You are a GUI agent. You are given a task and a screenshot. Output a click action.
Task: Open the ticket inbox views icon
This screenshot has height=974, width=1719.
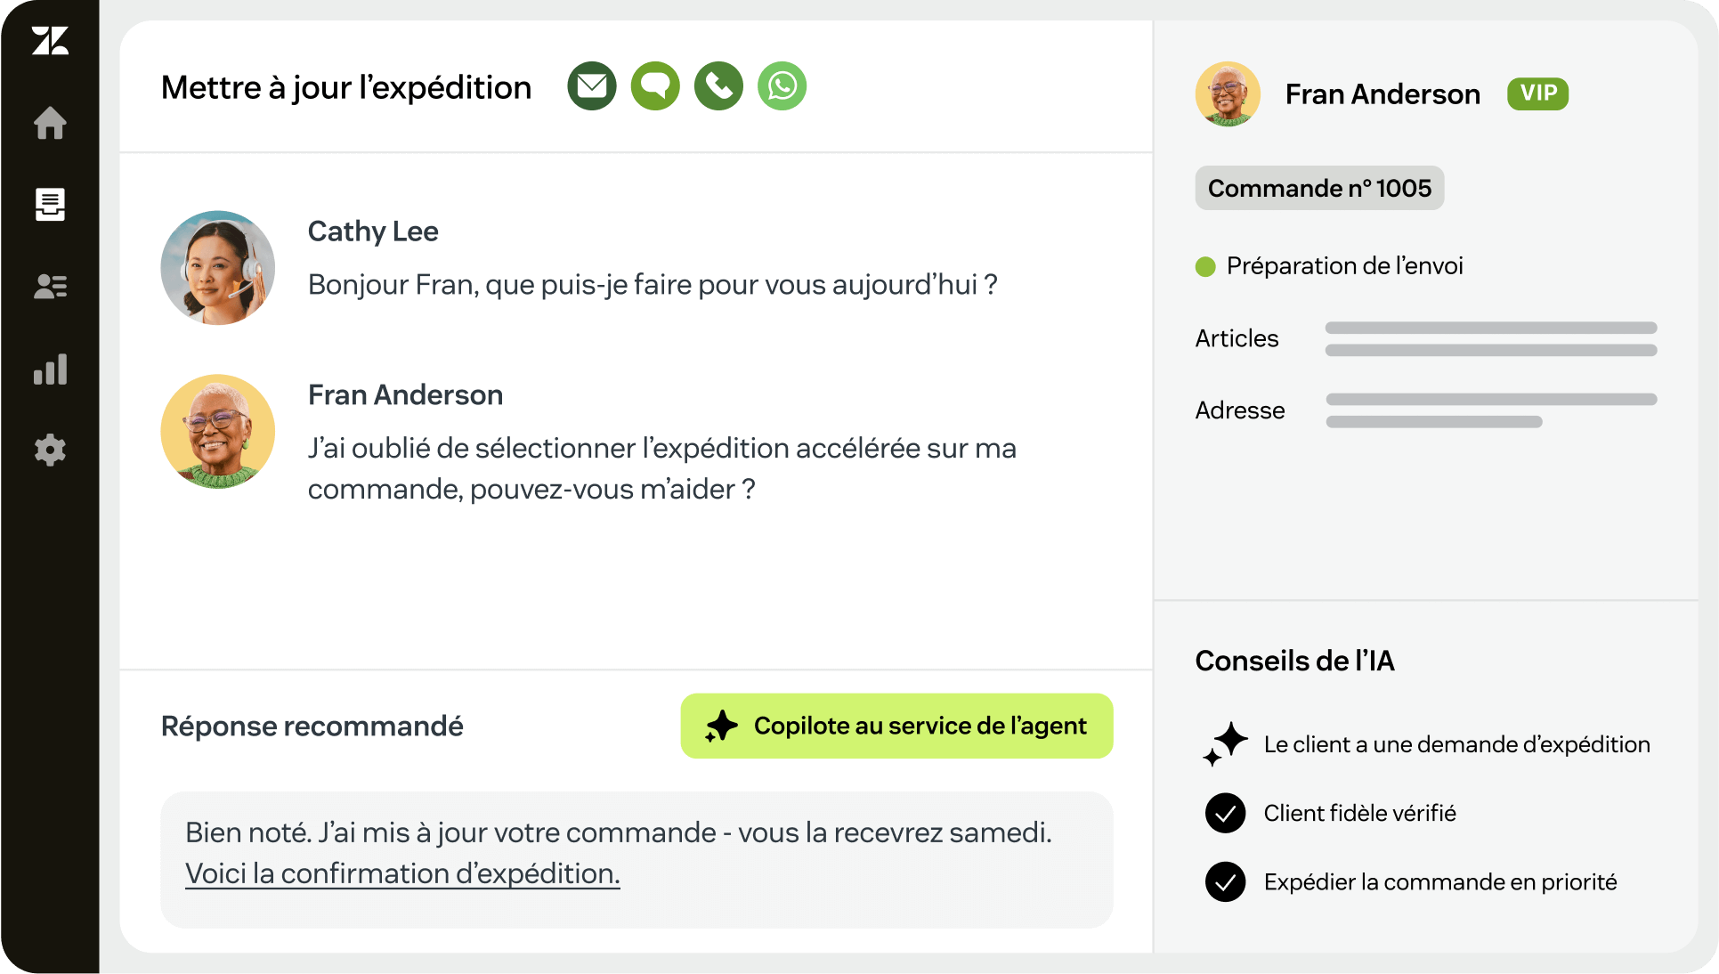click(x=50, y=205)
